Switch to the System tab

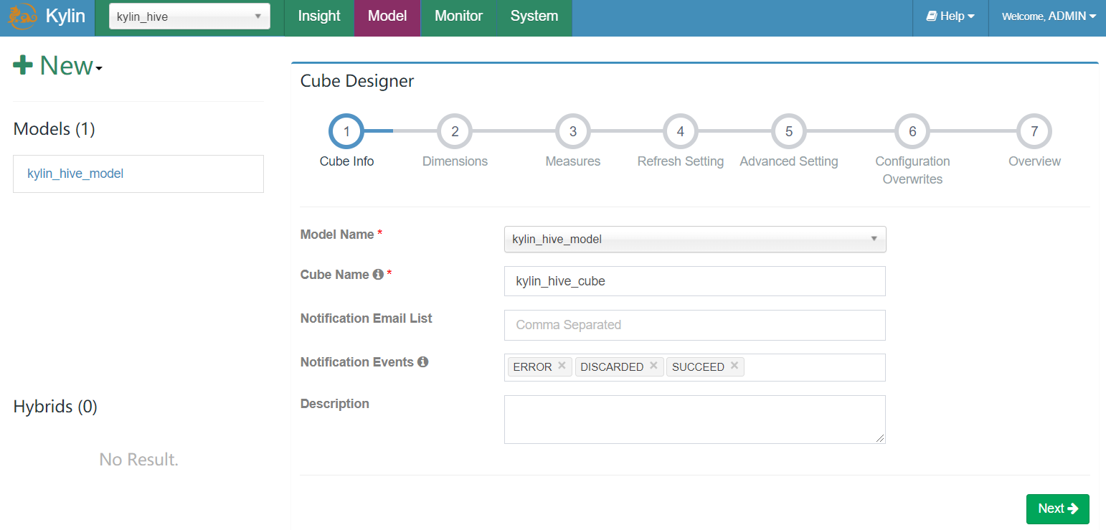[x=534, y=16]
